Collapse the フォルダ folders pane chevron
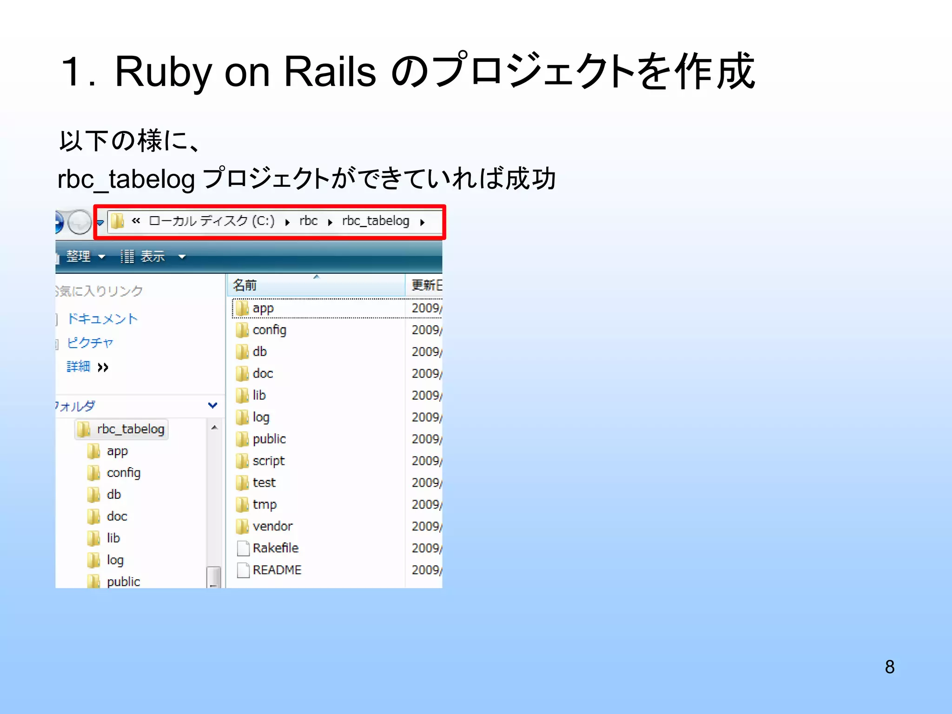This screenshot has width=952, height=714. 213,406
